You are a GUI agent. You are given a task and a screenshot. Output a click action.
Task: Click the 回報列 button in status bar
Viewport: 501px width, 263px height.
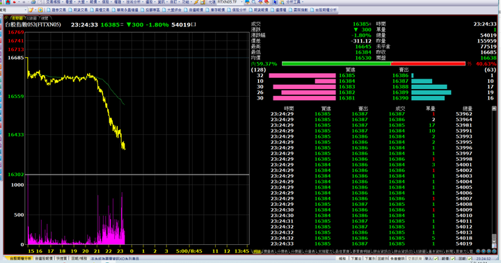click(383, 259)
